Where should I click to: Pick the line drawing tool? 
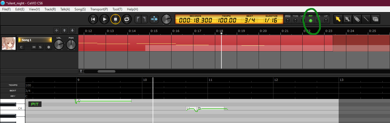pyautogui.click(x=366, y=19)
